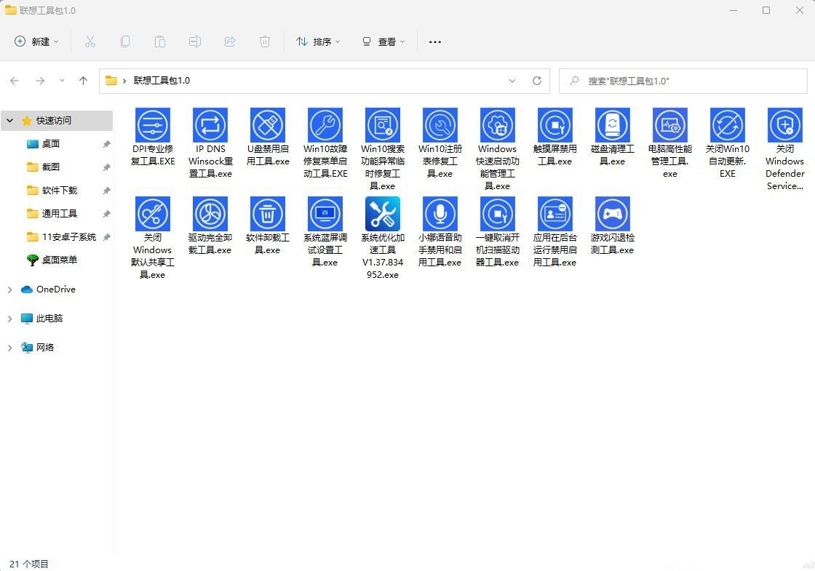Click the Delete trash toolbar icon
This screenshot has height=571, width=815.
click(x=265, y=41)
